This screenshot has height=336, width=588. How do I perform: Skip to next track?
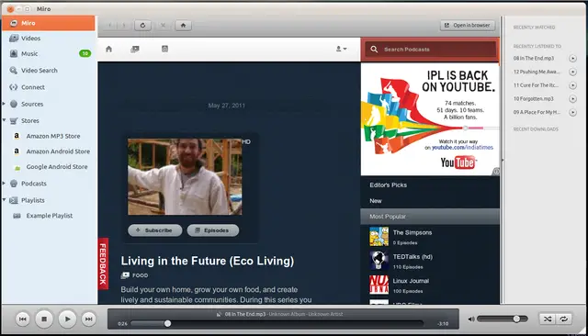(x=88, y=319)
